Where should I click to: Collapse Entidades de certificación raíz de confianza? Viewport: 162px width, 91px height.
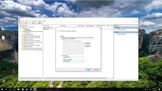[x=21, y=31]
